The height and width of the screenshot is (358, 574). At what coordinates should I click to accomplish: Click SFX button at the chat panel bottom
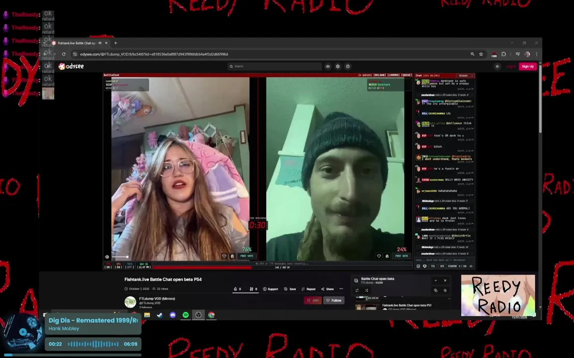point(442,266)
